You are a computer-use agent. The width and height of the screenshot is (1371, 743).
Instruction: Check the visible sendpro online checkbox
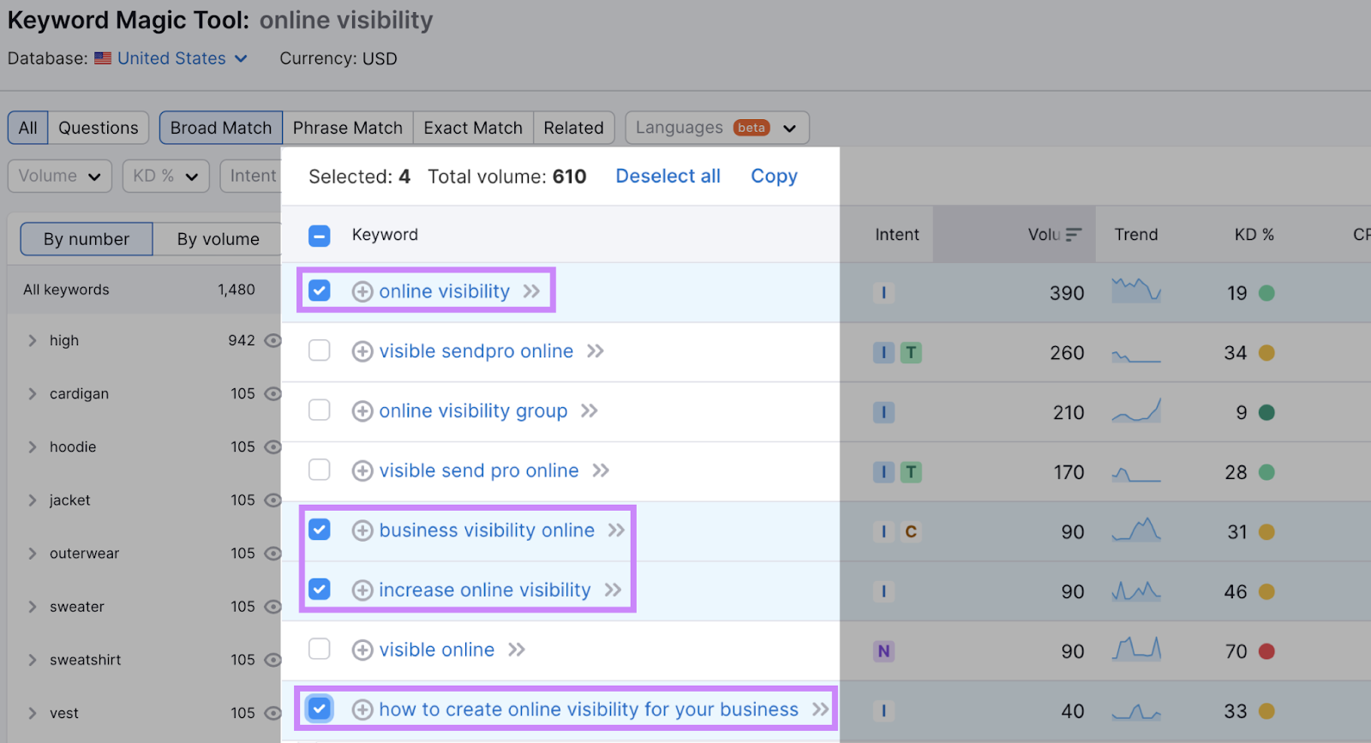320,351
